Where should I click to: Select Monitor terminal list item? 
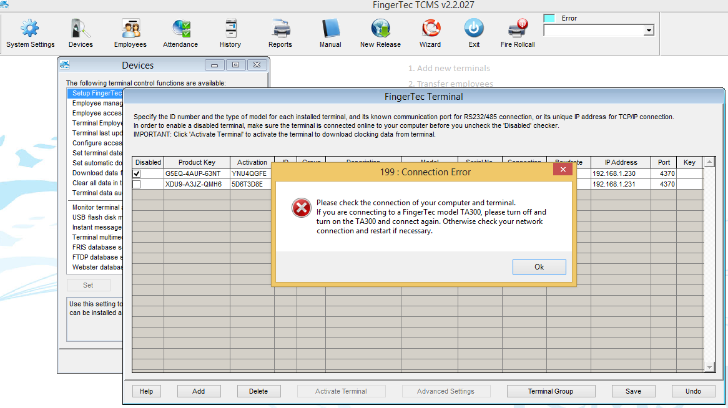click(x=95, y=208)
